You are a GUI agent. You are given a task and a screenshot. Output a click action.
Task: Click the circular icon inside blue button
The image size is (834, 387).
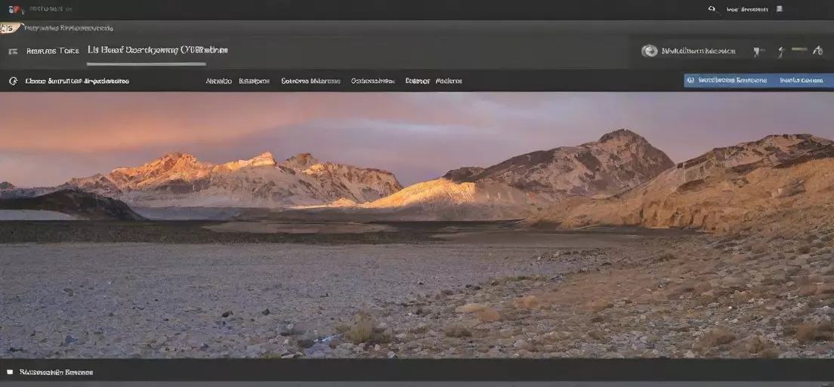click(x=690, y=80)
